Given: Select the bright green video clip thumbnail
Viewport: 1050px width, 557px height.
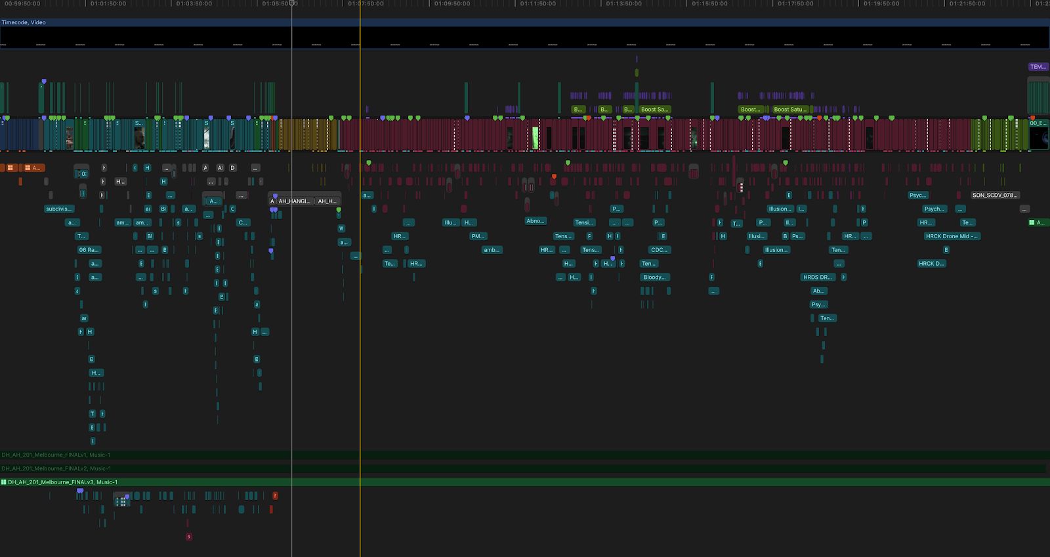Looking at the screenshot, I should (x=535, y=138).
